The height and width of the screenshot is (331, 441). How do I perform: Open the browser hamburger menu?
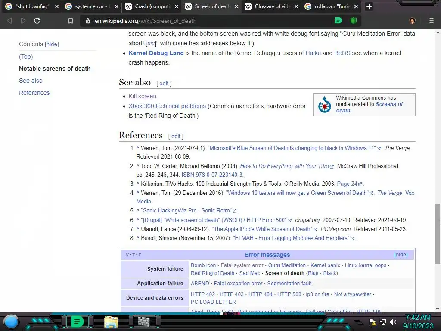pyautogui.click(x=432, y=21)
